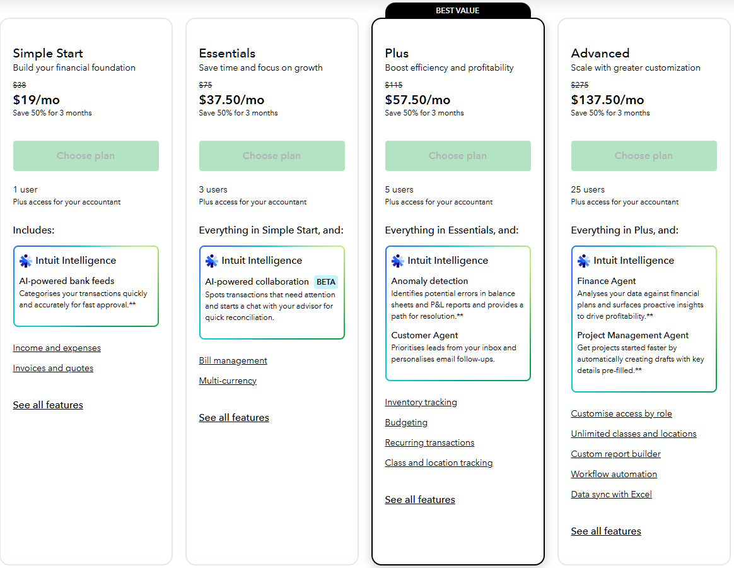Screen dimensions: 734x568
Task: Click Everything in Simple Start, and: heading
Action: coord(271,230)
